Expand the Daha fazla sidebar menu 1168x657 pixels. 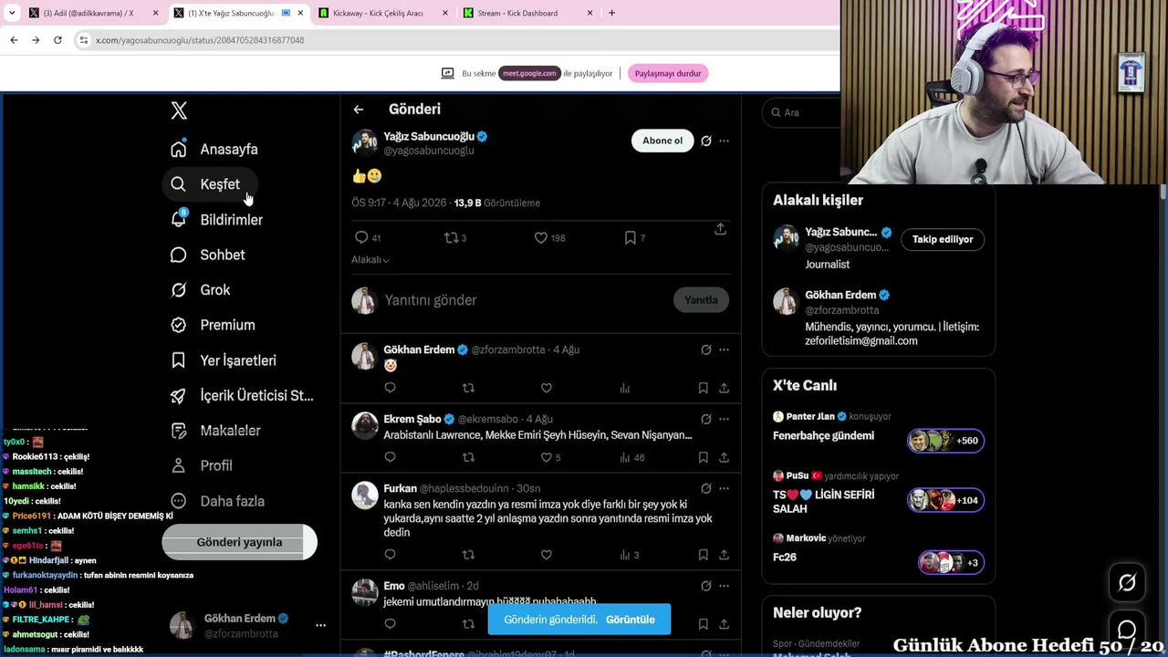coord(218,501)
